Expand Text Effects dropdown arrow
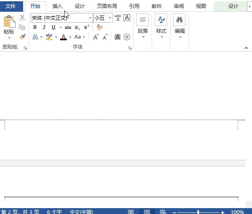This screenshot has width=252, height=214. point(41,37)
